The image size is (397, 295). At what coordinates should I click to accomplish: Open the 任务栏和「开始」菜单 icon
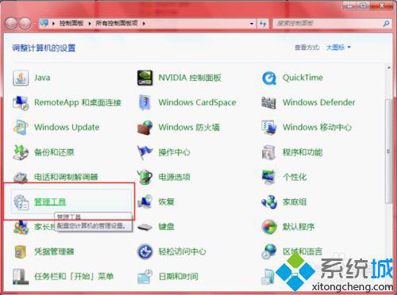point(21,277)
